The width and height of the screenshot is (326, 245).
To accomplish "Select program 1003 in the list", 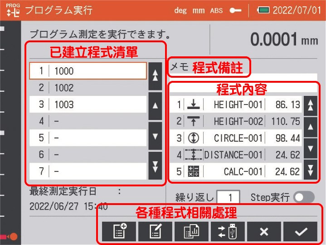I will 88,105.
